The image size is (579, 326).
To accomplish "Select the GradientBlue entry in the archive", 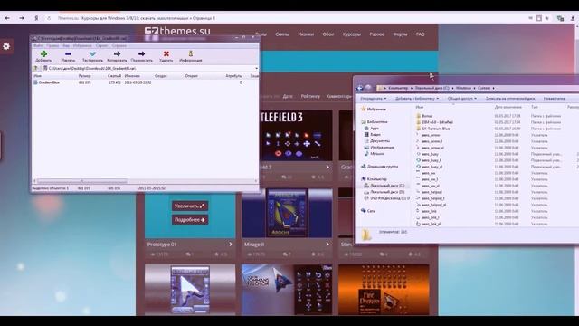I will (x=46, y=82).
